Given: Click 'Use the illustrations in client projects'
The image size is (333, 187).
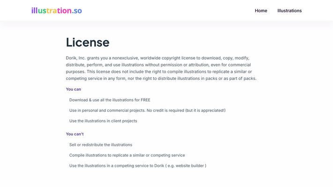Looking at the screenshot, I should pos(103,121).
